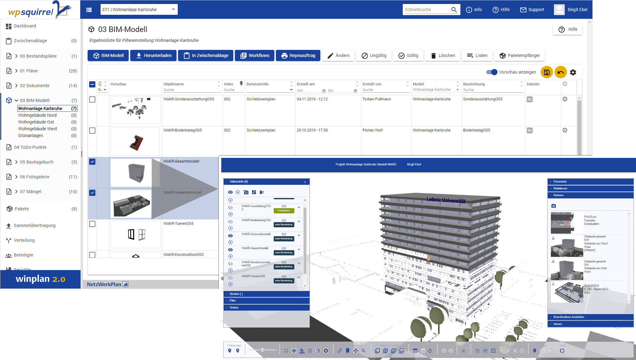Save the table layout with yellow save icon

pos(547,72)
